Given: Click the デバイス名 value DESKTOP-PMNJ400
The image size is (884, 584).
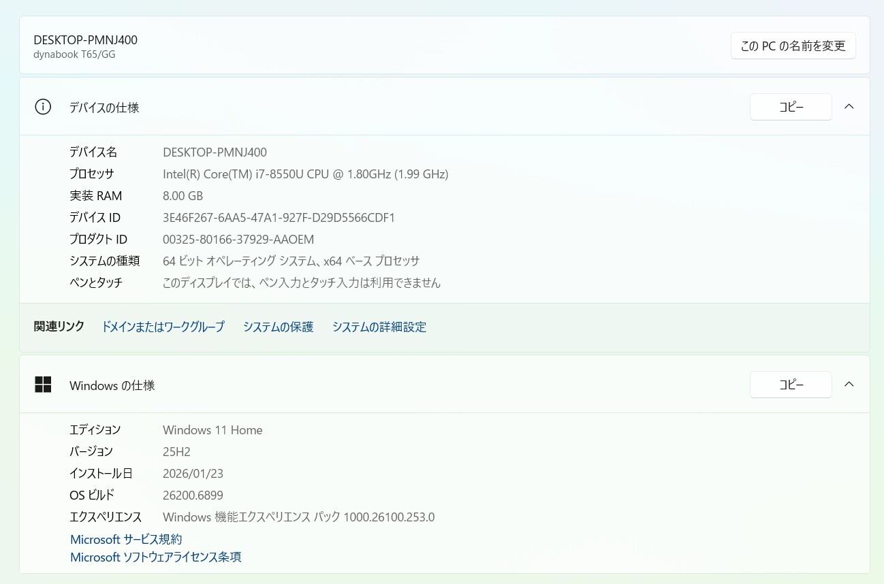Looking at the screenshot, I should click(215, 152).
